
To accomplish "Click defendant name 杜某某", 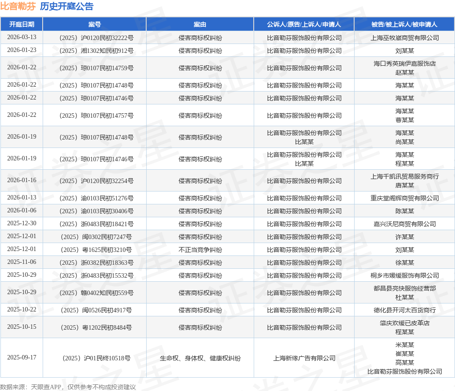I will click(404, 297).
